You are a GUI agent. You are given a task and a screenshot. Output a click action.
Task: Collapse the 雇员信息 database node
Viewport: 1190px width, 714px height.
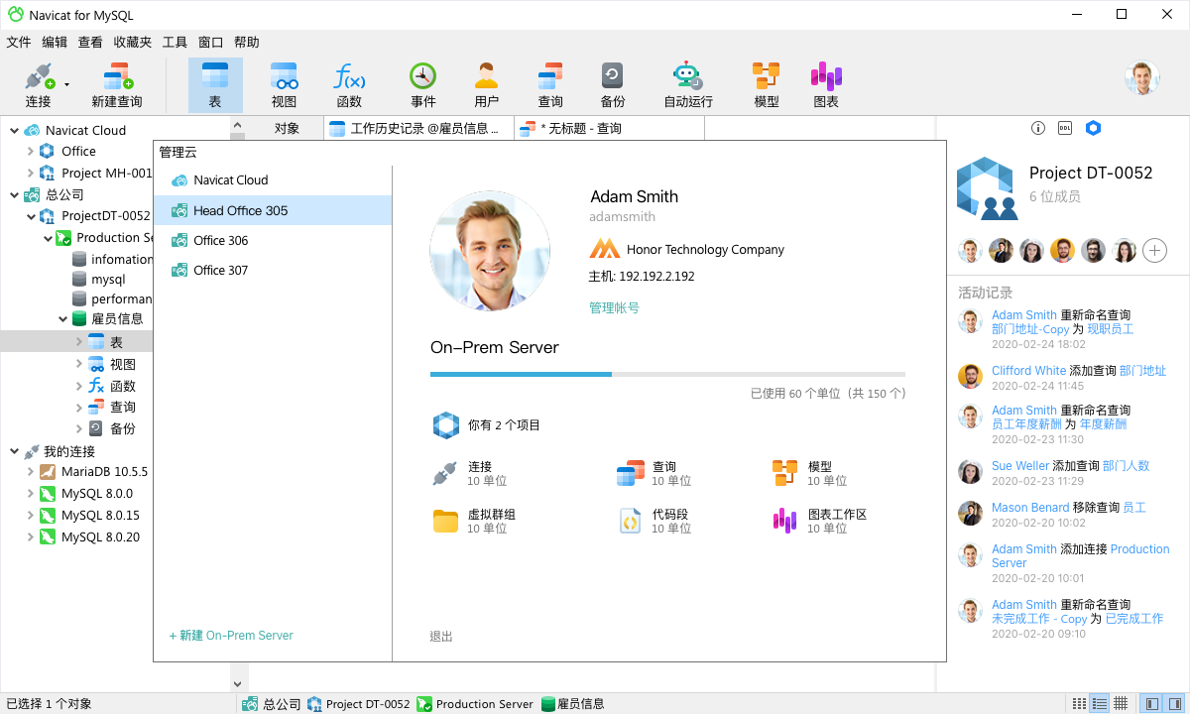(63, 319)
